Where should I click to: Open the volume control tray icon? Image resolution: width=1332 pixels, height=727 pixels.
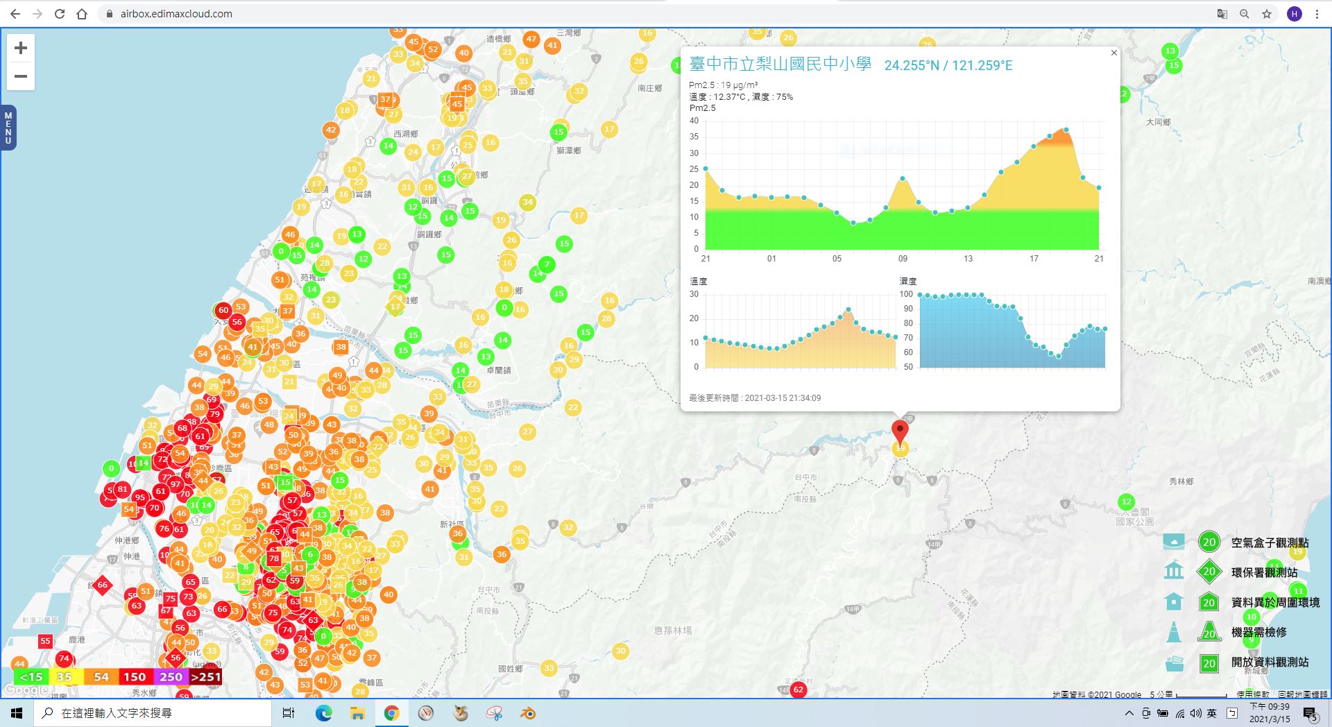(1195, 713)
